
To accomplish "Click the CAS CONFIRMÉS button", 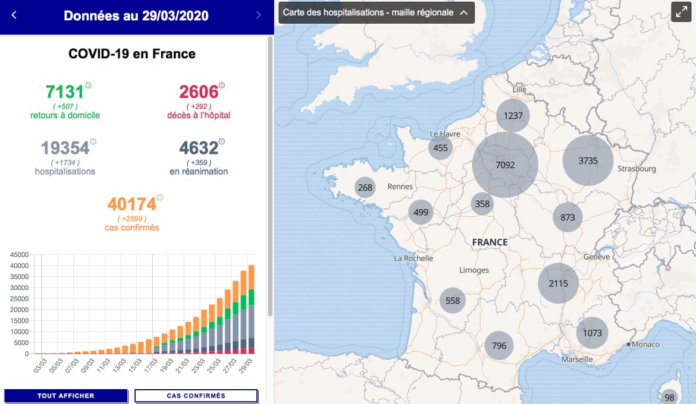I will pos(196,396).
